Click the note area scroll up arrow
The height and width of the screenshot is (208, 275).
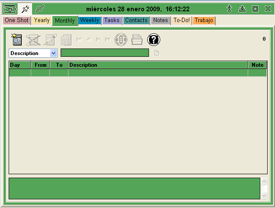[x=264, y=181]
